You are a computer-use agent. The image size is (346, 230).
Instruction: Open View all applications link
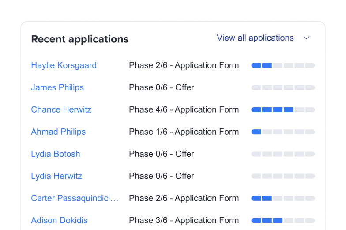click(255, 38)
